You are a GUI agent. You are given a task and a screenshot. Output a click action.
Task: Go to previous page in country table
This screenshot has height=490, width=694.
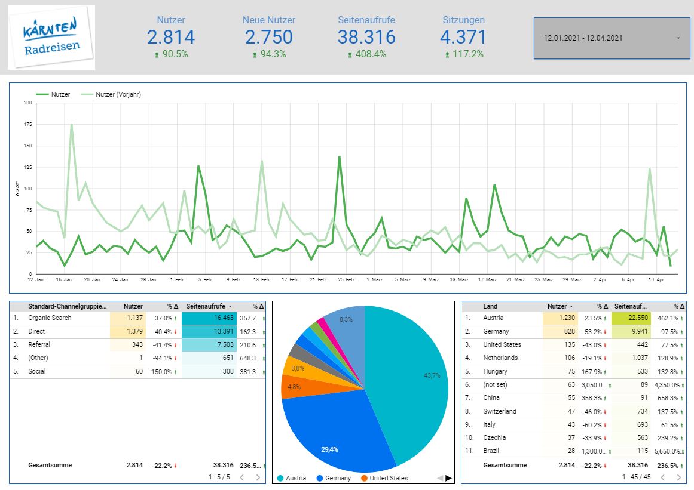coord(661,477)
